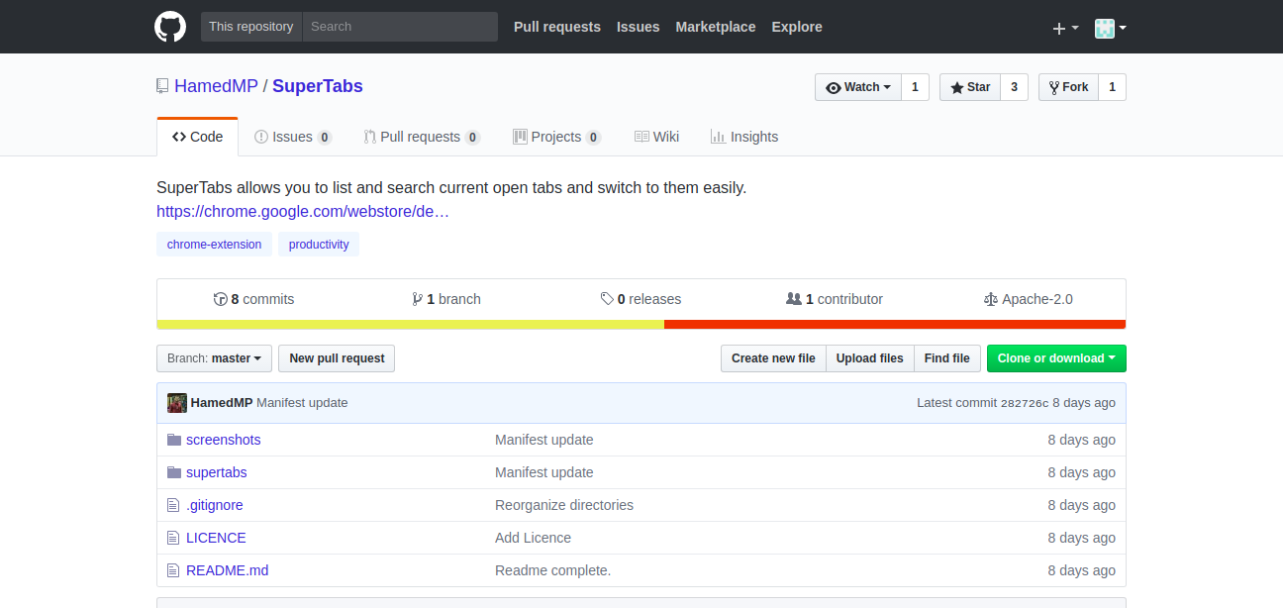This screenshot has width=1283, height=608.
Task: Click the tag icon beside 0 releases
Action: [607, 299]
